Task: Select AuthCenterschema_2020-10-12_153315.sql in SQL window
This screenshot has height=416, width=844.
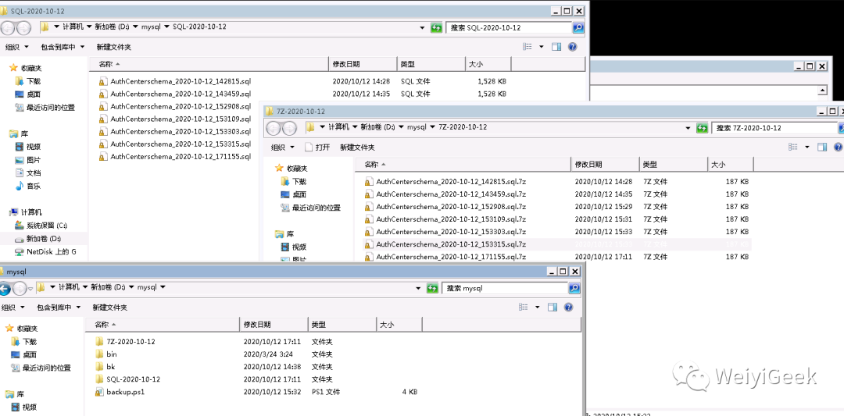Action: [175, 144]
